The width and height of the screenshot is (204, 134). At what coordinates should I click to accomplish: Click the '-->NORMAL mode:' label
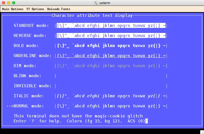25,106
